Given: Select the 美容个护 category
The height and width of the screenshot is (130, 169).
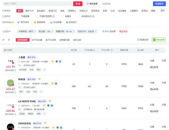Looking at the screenshot, I should click(29, 11).
